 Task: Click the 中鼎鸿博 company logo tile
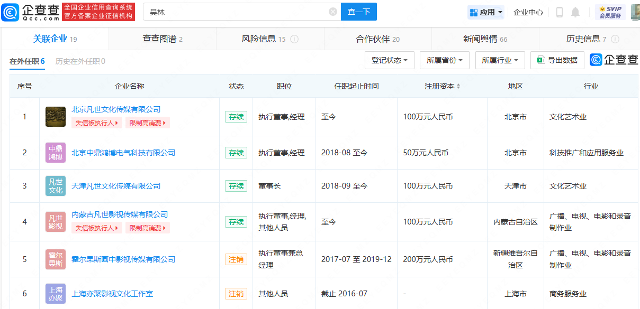coord(56,153)
